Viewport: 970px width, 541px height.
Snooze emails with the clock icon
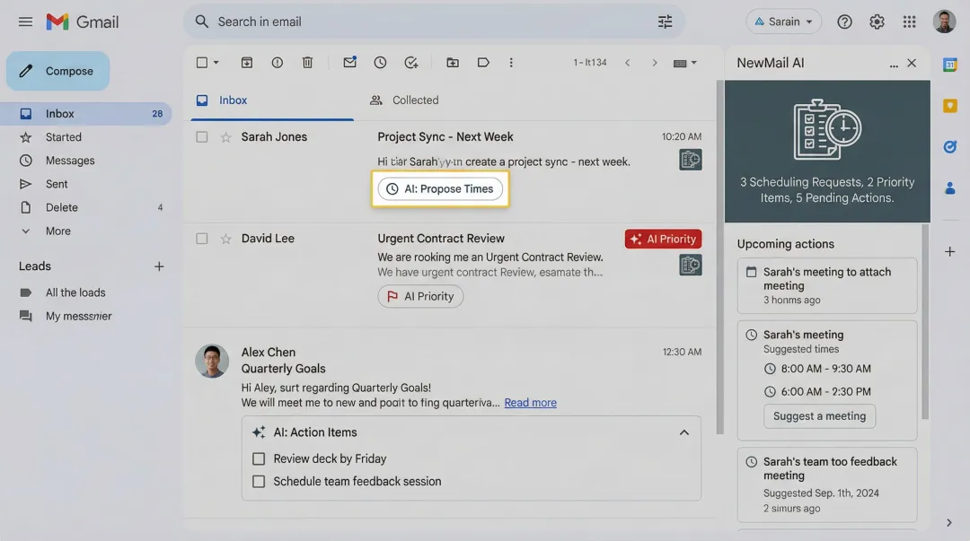point(380,62)
